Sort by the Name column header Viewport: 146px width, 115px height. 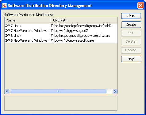tap(28, 20)
